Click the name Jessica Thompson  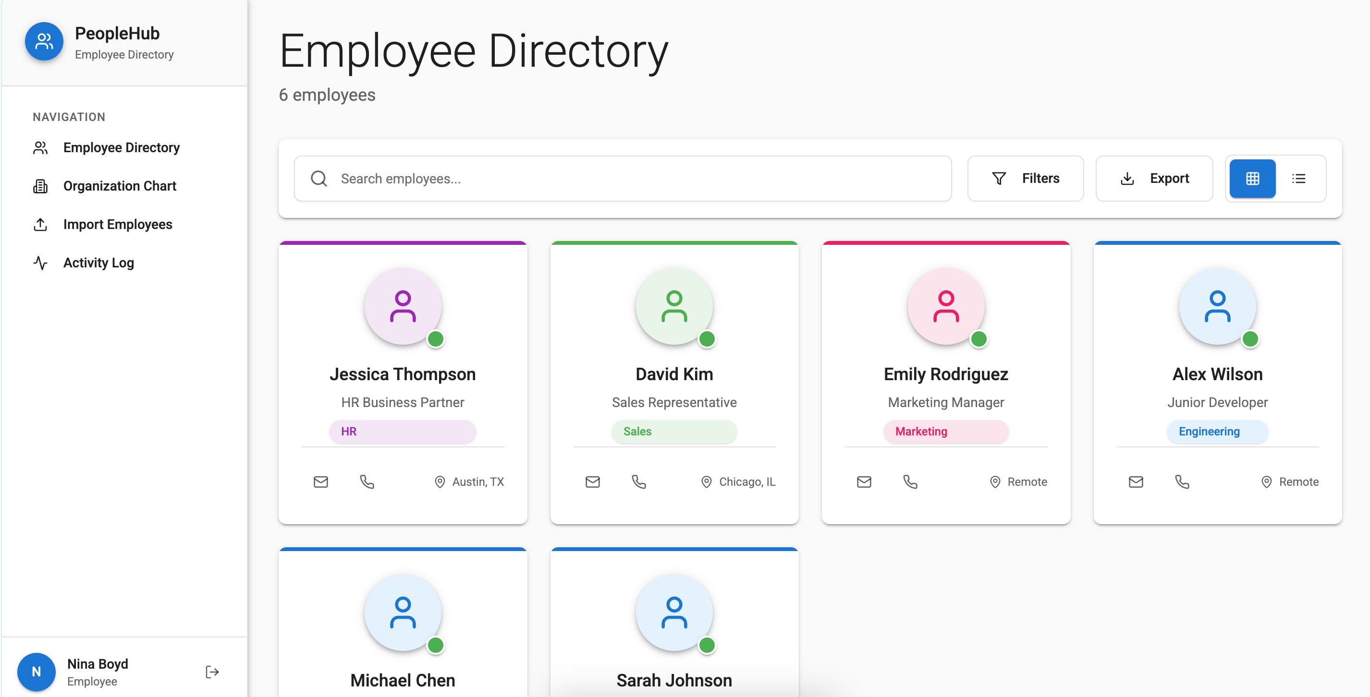(x=403, y=374)
